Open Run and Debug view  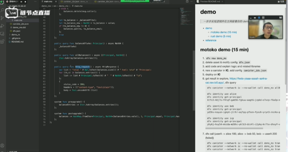coord(2,26)
